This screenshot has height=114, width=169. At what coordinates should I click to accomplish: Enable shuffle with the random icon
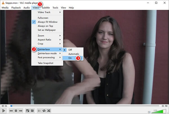pyautogui.click(x=49, y=111)
